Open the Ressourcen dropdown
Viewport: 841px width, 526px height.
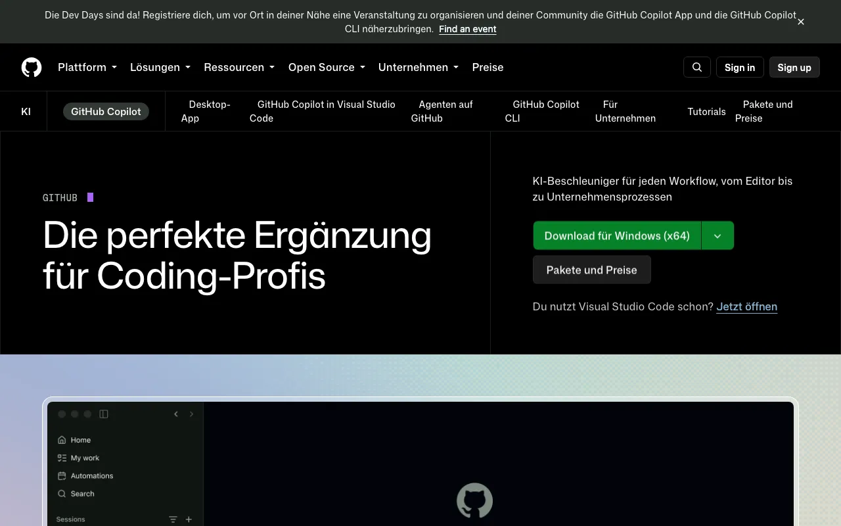pos(239,67)
